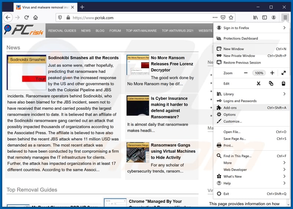
Task: Open REMOVAL GUIDES nav link
Action: tap(62, 31)
